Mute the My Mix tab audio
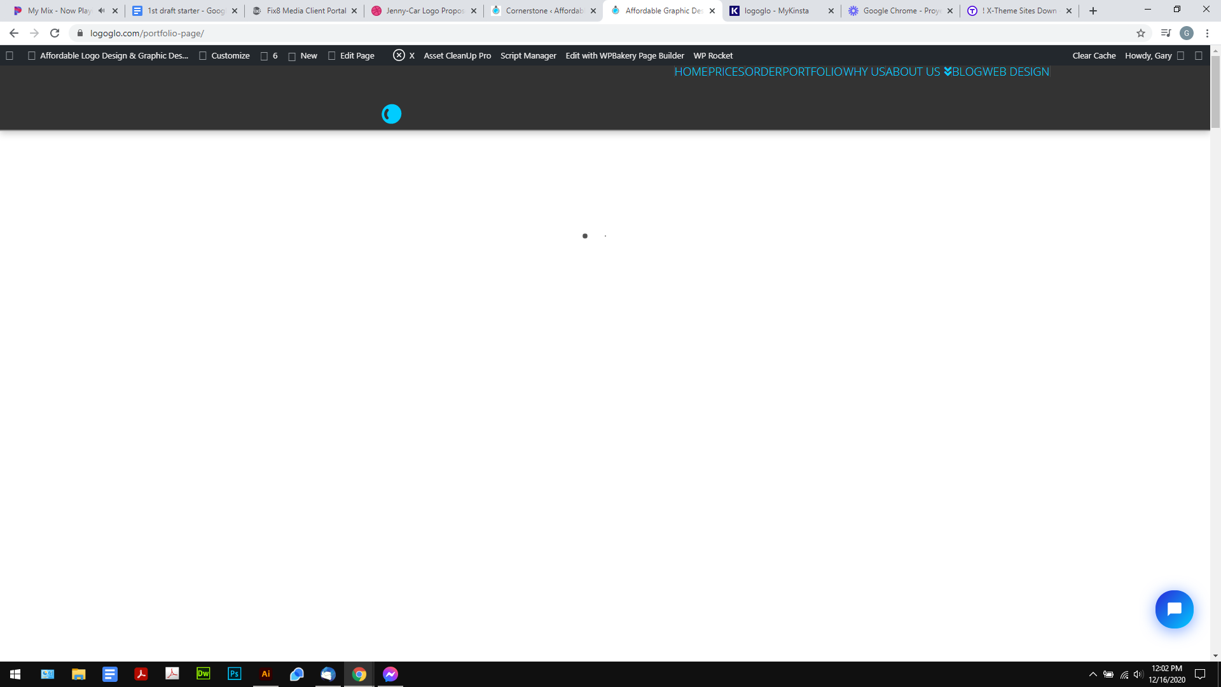Image resolution: width=1221 pixels, height=687 pixels. pos(102,11)
